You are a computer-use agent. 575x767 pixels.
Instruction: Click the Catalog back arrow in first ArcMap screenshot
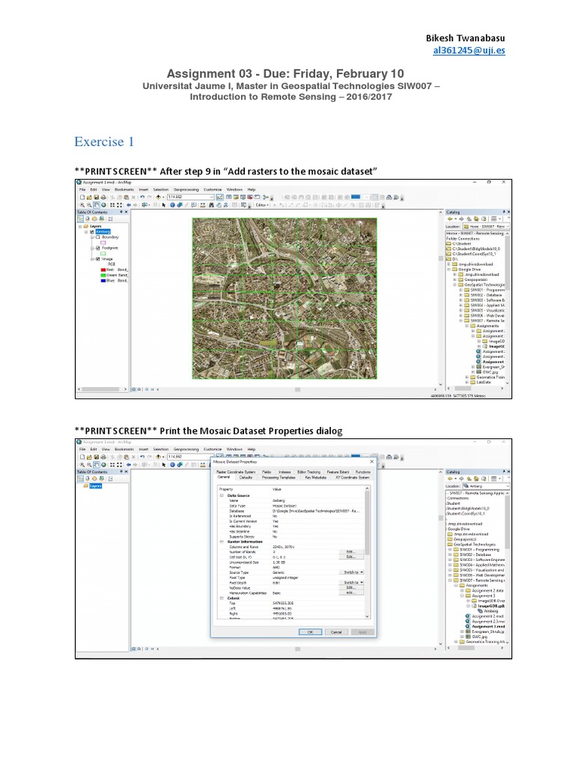pyautogui.click(x=450, y=219)
